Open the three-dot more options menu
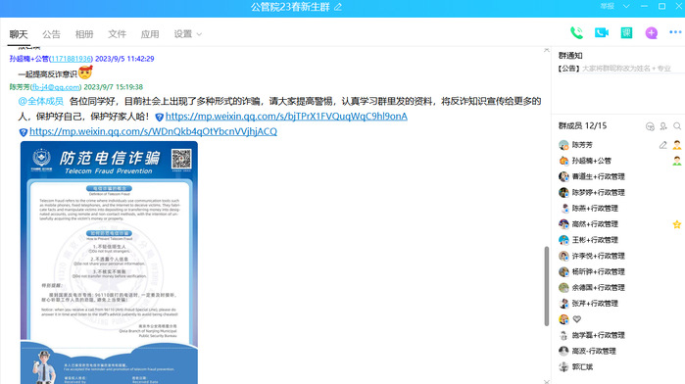Viewport: 685px width, 384px height. 675,32
